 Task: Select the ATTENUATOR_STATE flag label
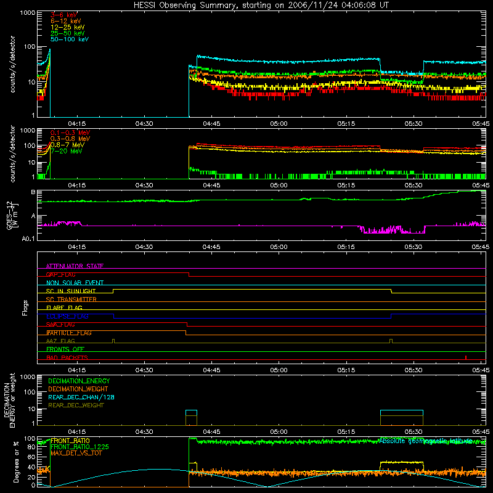pyautogui.click(x=75, y=266)
